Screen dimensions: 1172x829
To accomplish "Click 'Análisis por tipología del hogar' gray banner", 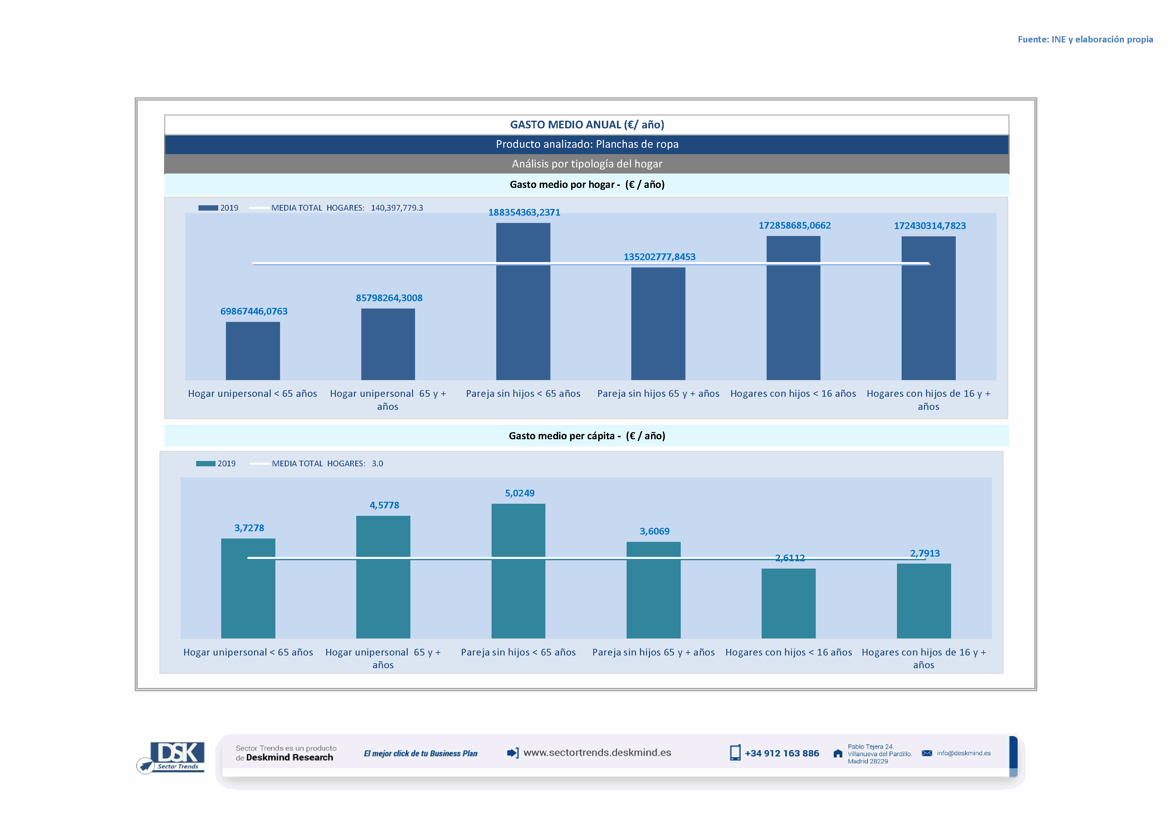I will pos(587,164).
